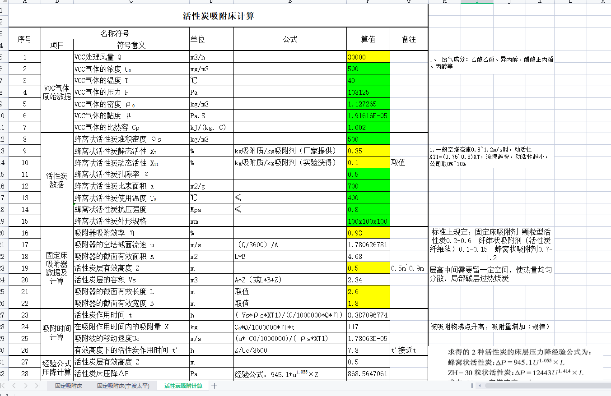Click the 0.5m~0.9m remark cell
Image resolution: width=611 pixels, height=396 pixels.
tap(409, 268)
